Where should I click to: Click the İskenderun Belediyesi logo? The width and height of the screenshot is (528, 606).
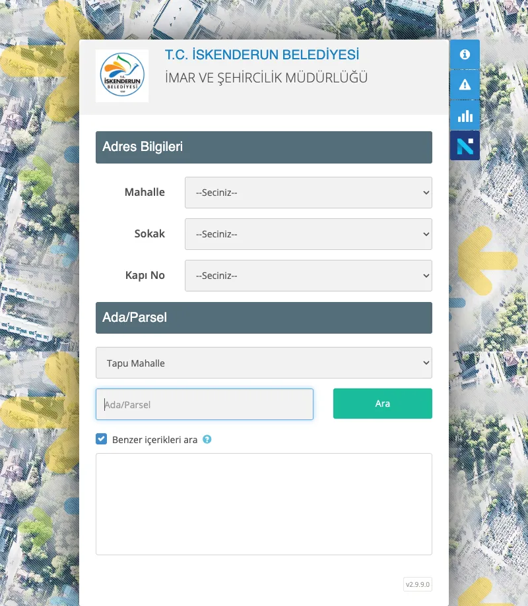coord(122,76)
